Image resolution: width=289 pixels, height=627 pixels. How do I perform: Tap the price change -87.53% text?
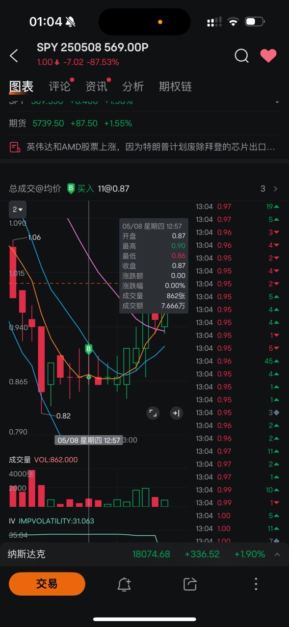click(x=103, y=62)
